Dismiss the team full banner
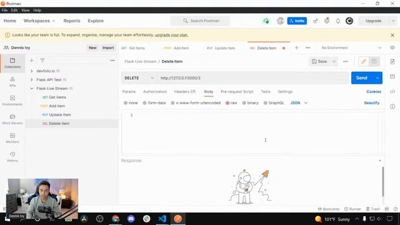Viewport: 400px width, 225px height. tap(392, 35)
